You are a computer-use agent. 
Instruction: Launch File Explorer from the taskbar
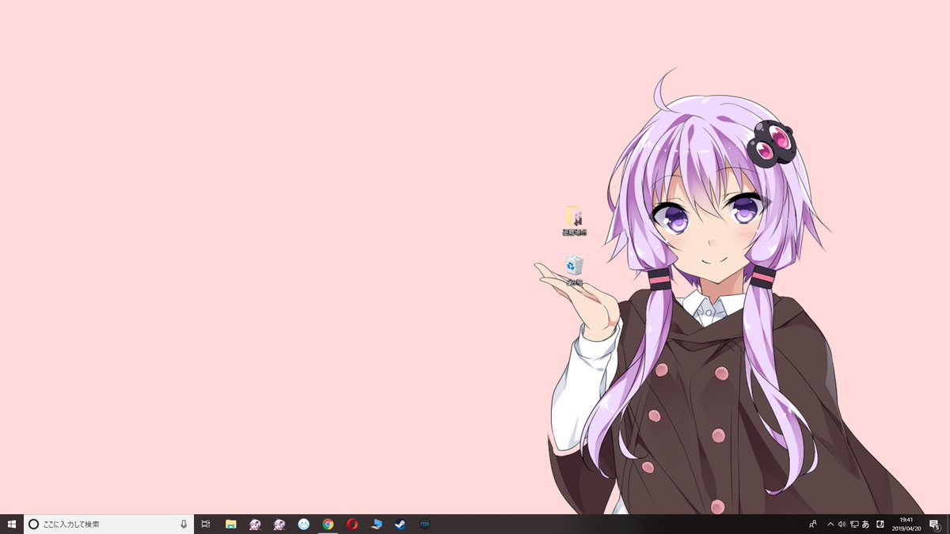231,524
